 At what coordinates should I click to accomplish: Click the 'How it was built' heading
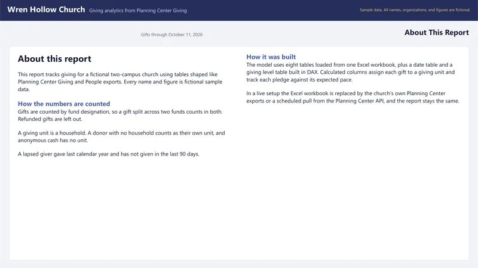(271, 57)
